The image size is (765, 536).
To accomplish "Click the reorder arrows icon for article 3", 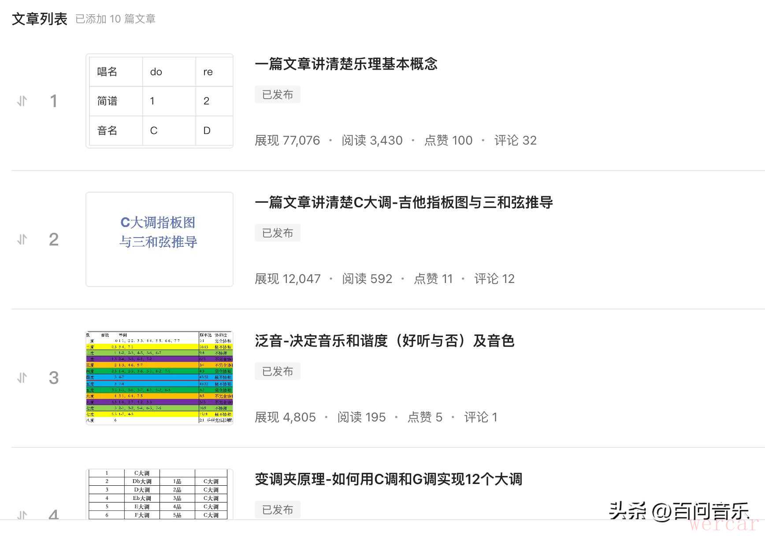I will (22, 378).
